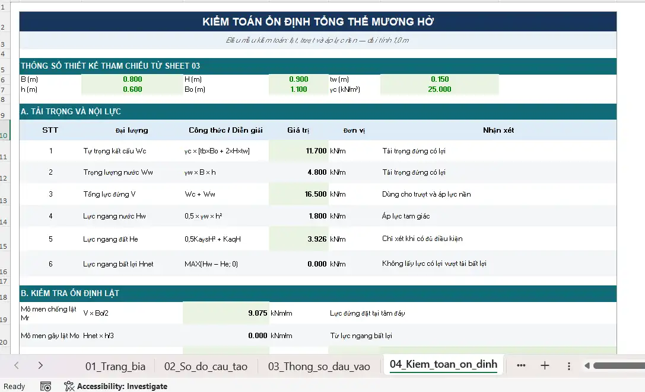Switch to 02_So_do_cau_tao sheet tab
Viewport: 645px width, 392px height.
206,366
